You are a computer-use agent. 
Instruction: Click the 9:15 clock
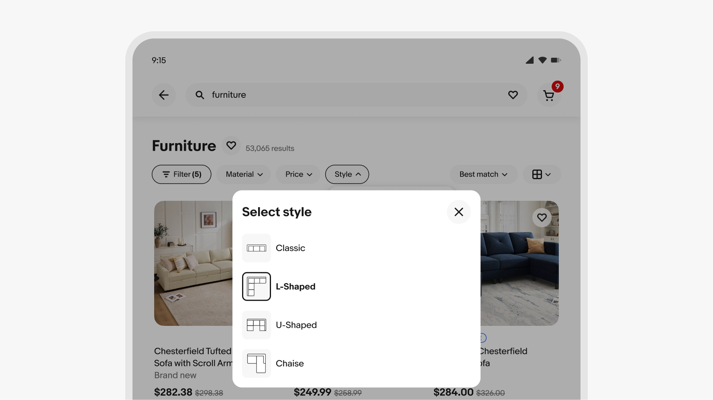pyautogui.click(x=159, y=61)
